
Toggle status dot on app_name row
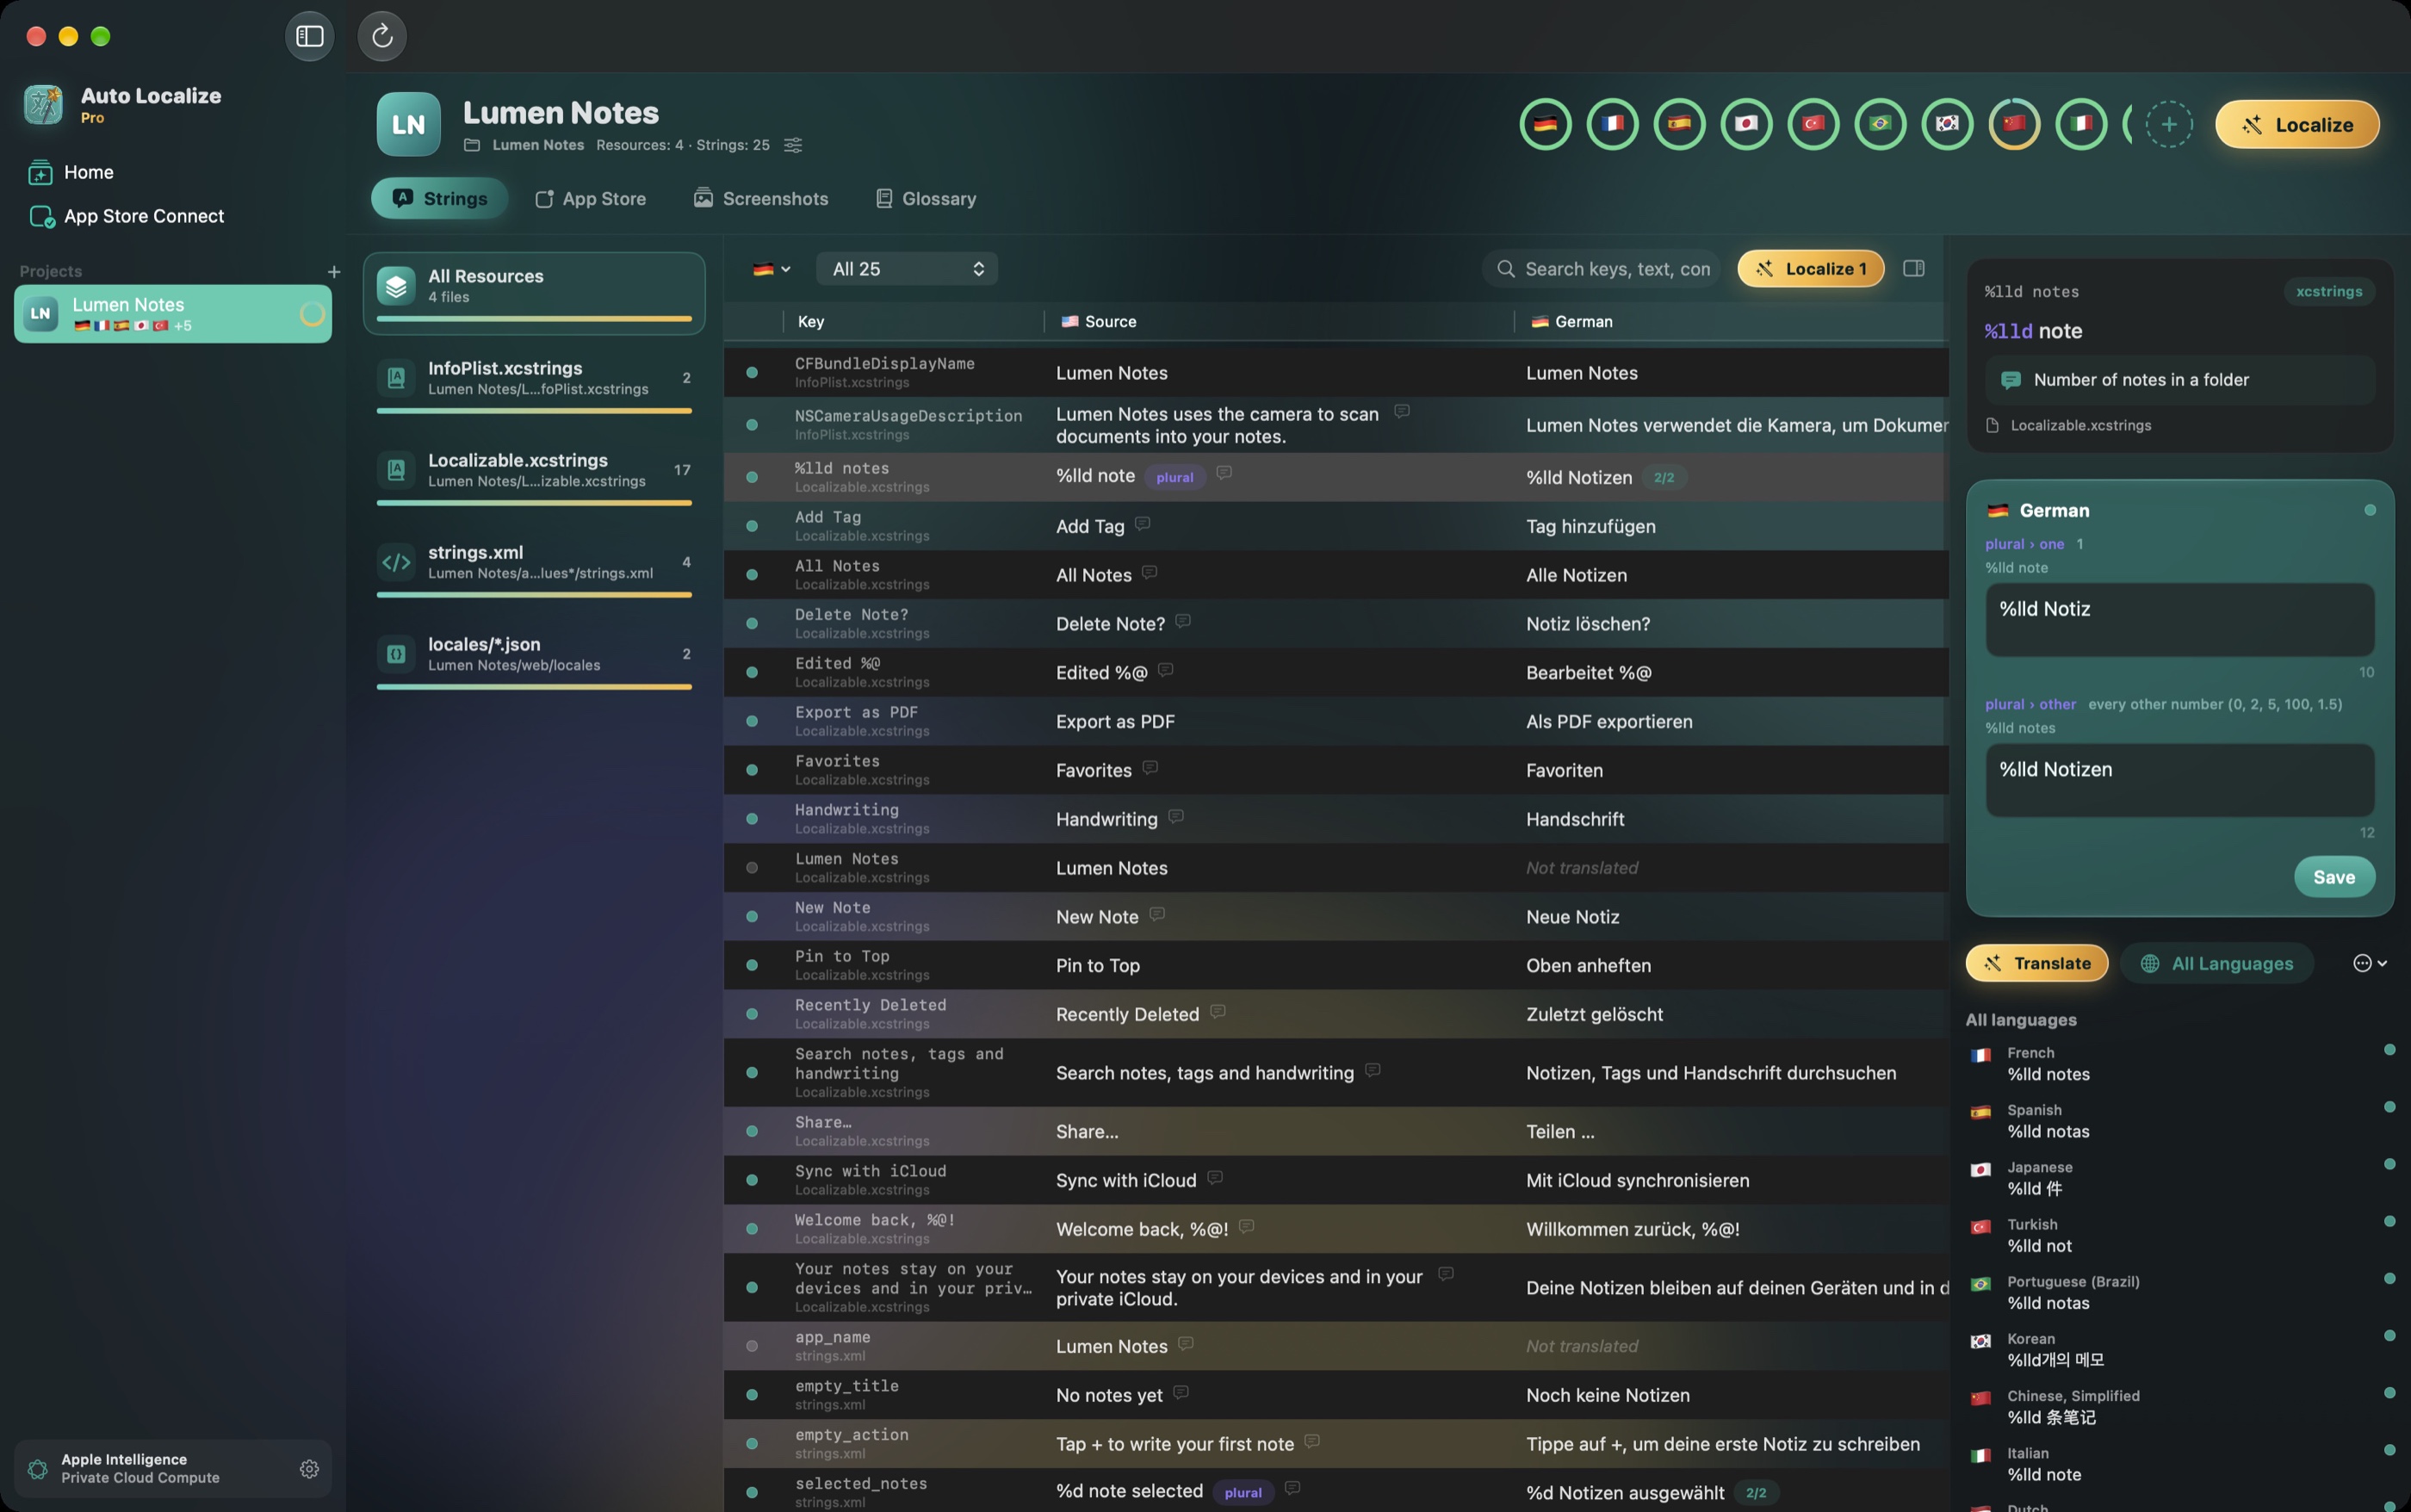click(x=751, y=1346)
